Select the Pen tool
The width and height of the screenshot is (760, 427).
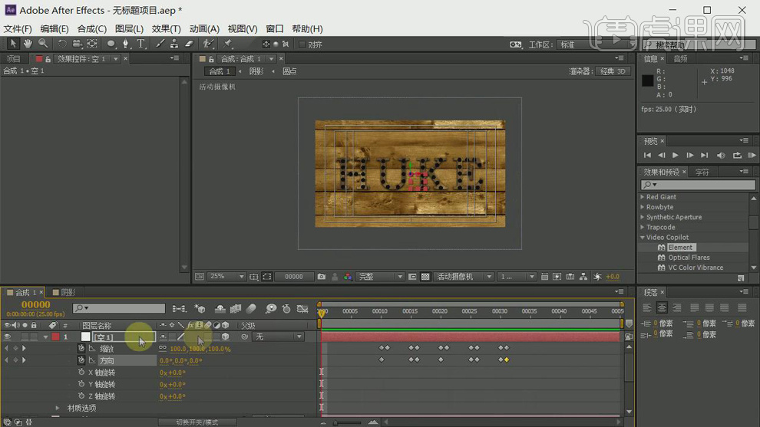tap(126, 44)
